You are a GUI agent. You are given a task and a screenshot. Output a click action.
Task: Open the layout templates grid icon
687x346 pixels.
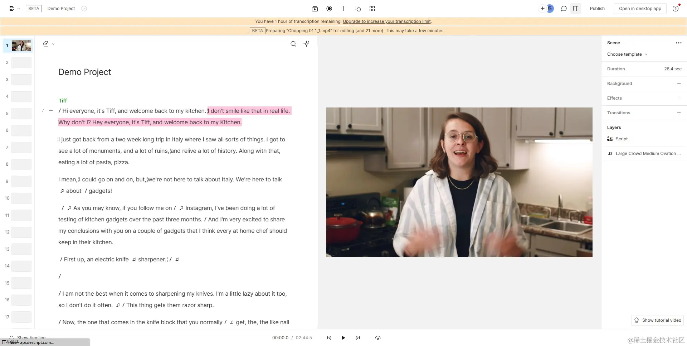(x=372, y=9)
